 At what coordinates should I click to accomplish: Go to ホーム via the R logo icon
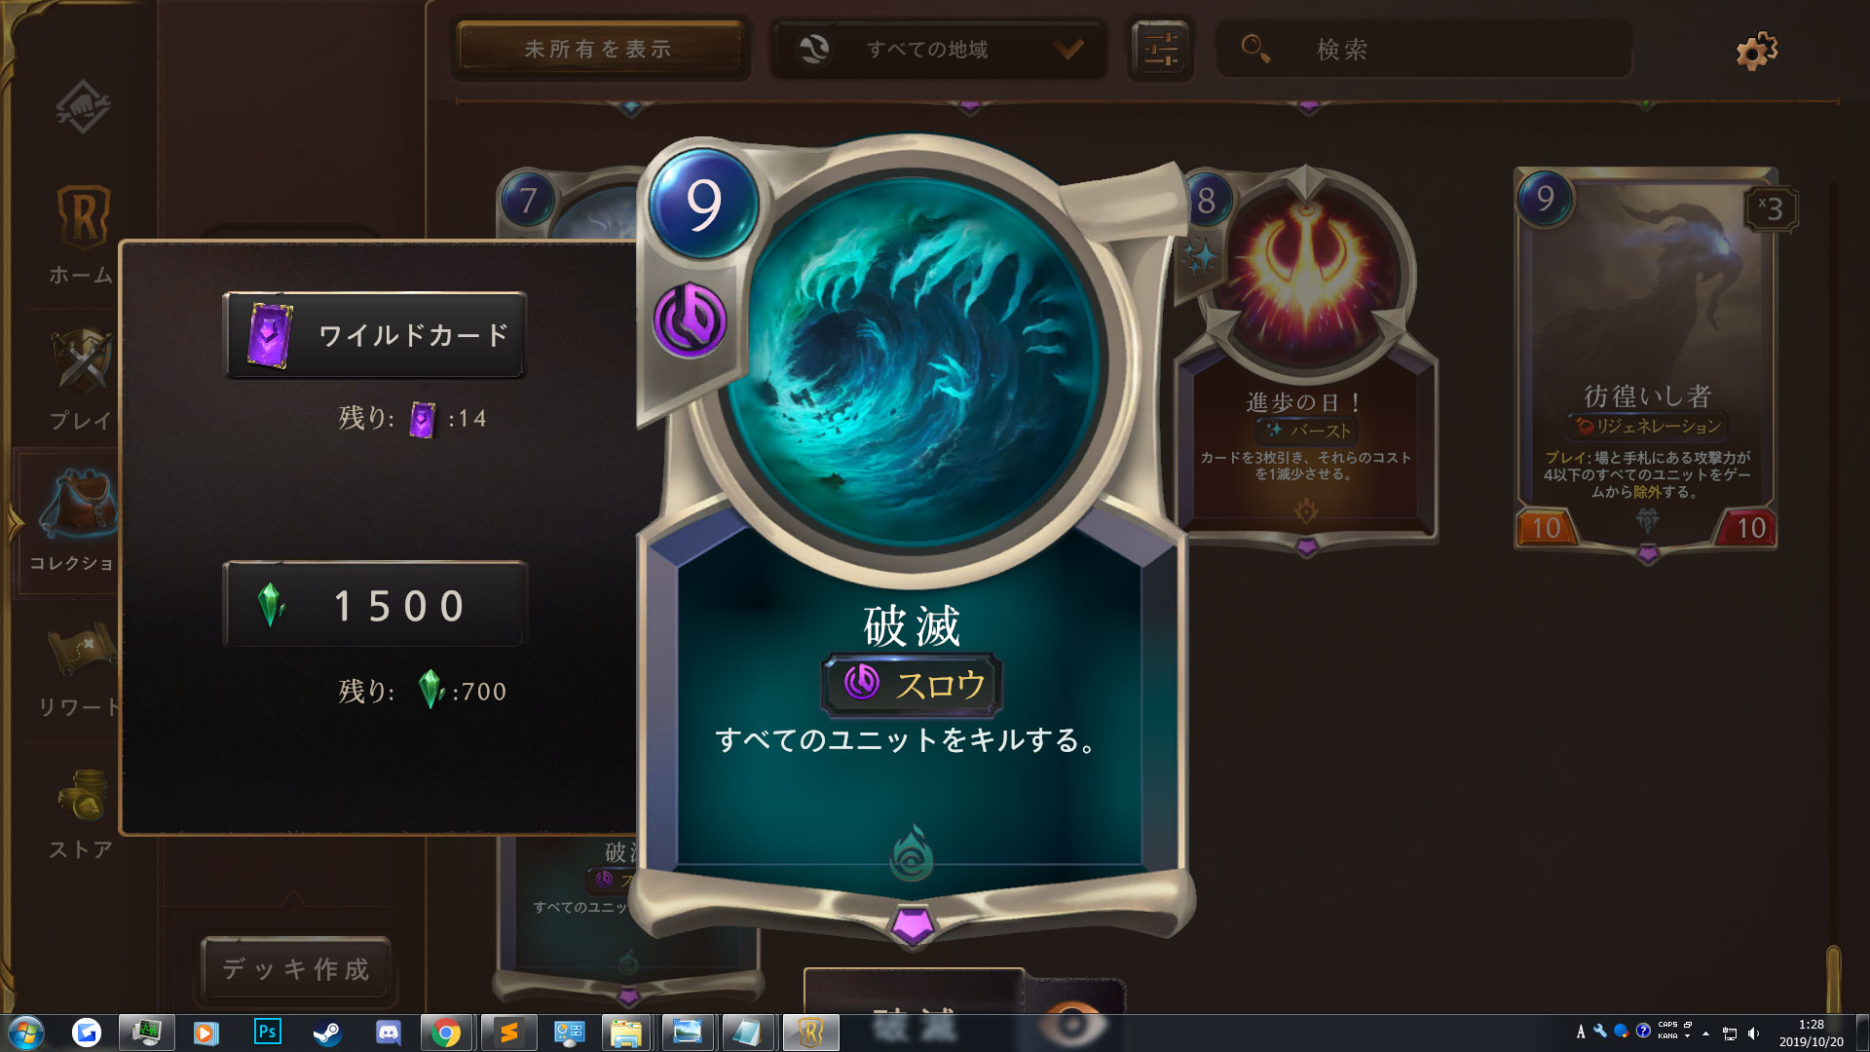click(83, 216)
